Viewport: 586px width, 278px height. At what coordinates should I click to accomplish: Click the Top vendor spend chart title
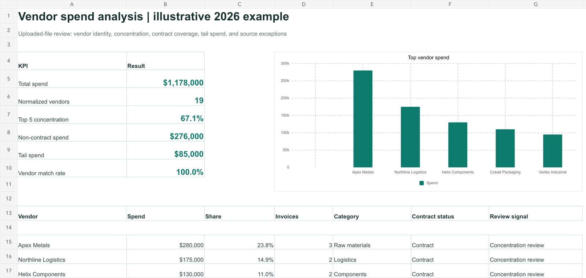(x=429, y=57)
